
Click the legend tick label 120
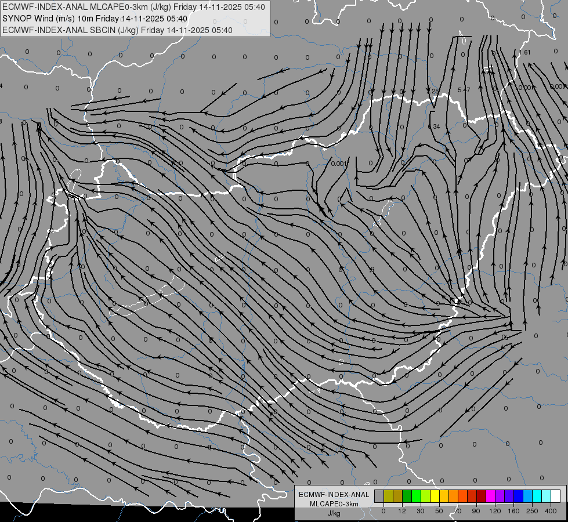495,511
